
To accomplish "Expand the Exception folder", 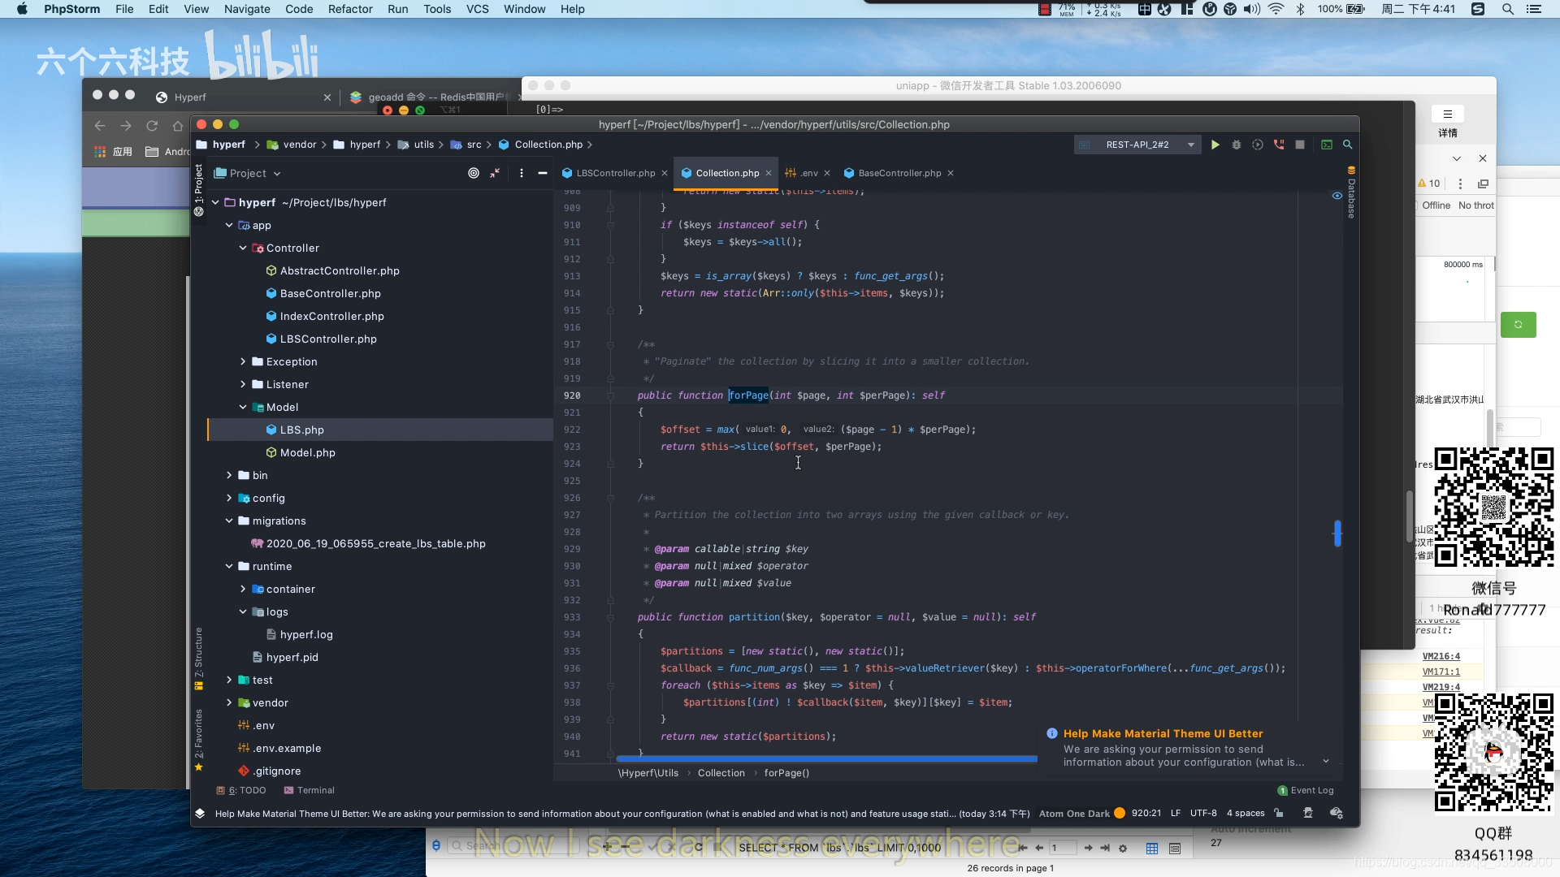I will pos(243,361).
